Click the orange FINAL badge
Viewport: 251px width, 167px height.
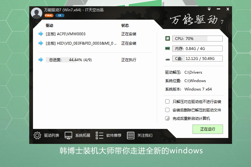pos(49,15)
